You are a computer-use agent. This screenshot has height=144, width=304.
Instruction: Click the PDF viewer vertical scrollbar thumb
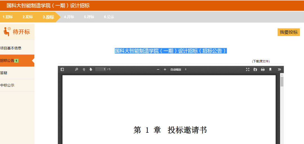tap(282, 82)
